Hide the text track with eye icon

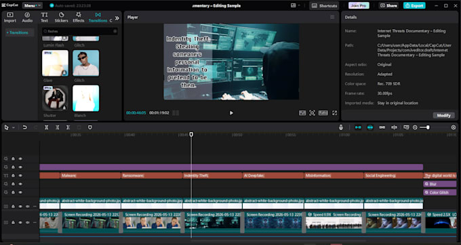20,176
